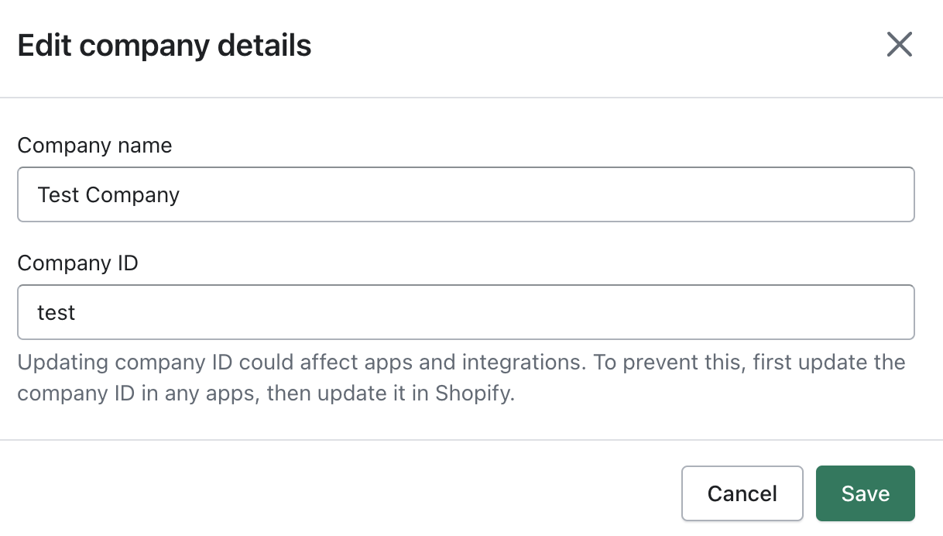Dismiss changes using the Cancel button
The width and height of the screenshot is (943, 536).
[742, 493]
